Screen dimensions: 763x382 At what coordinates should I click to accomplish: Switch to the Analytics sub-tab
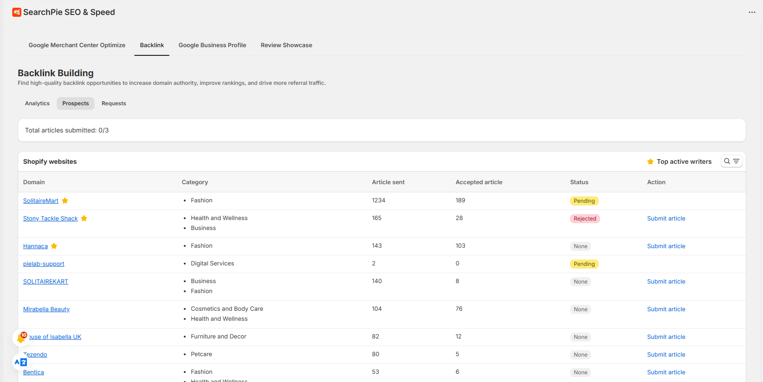point(37,103)
